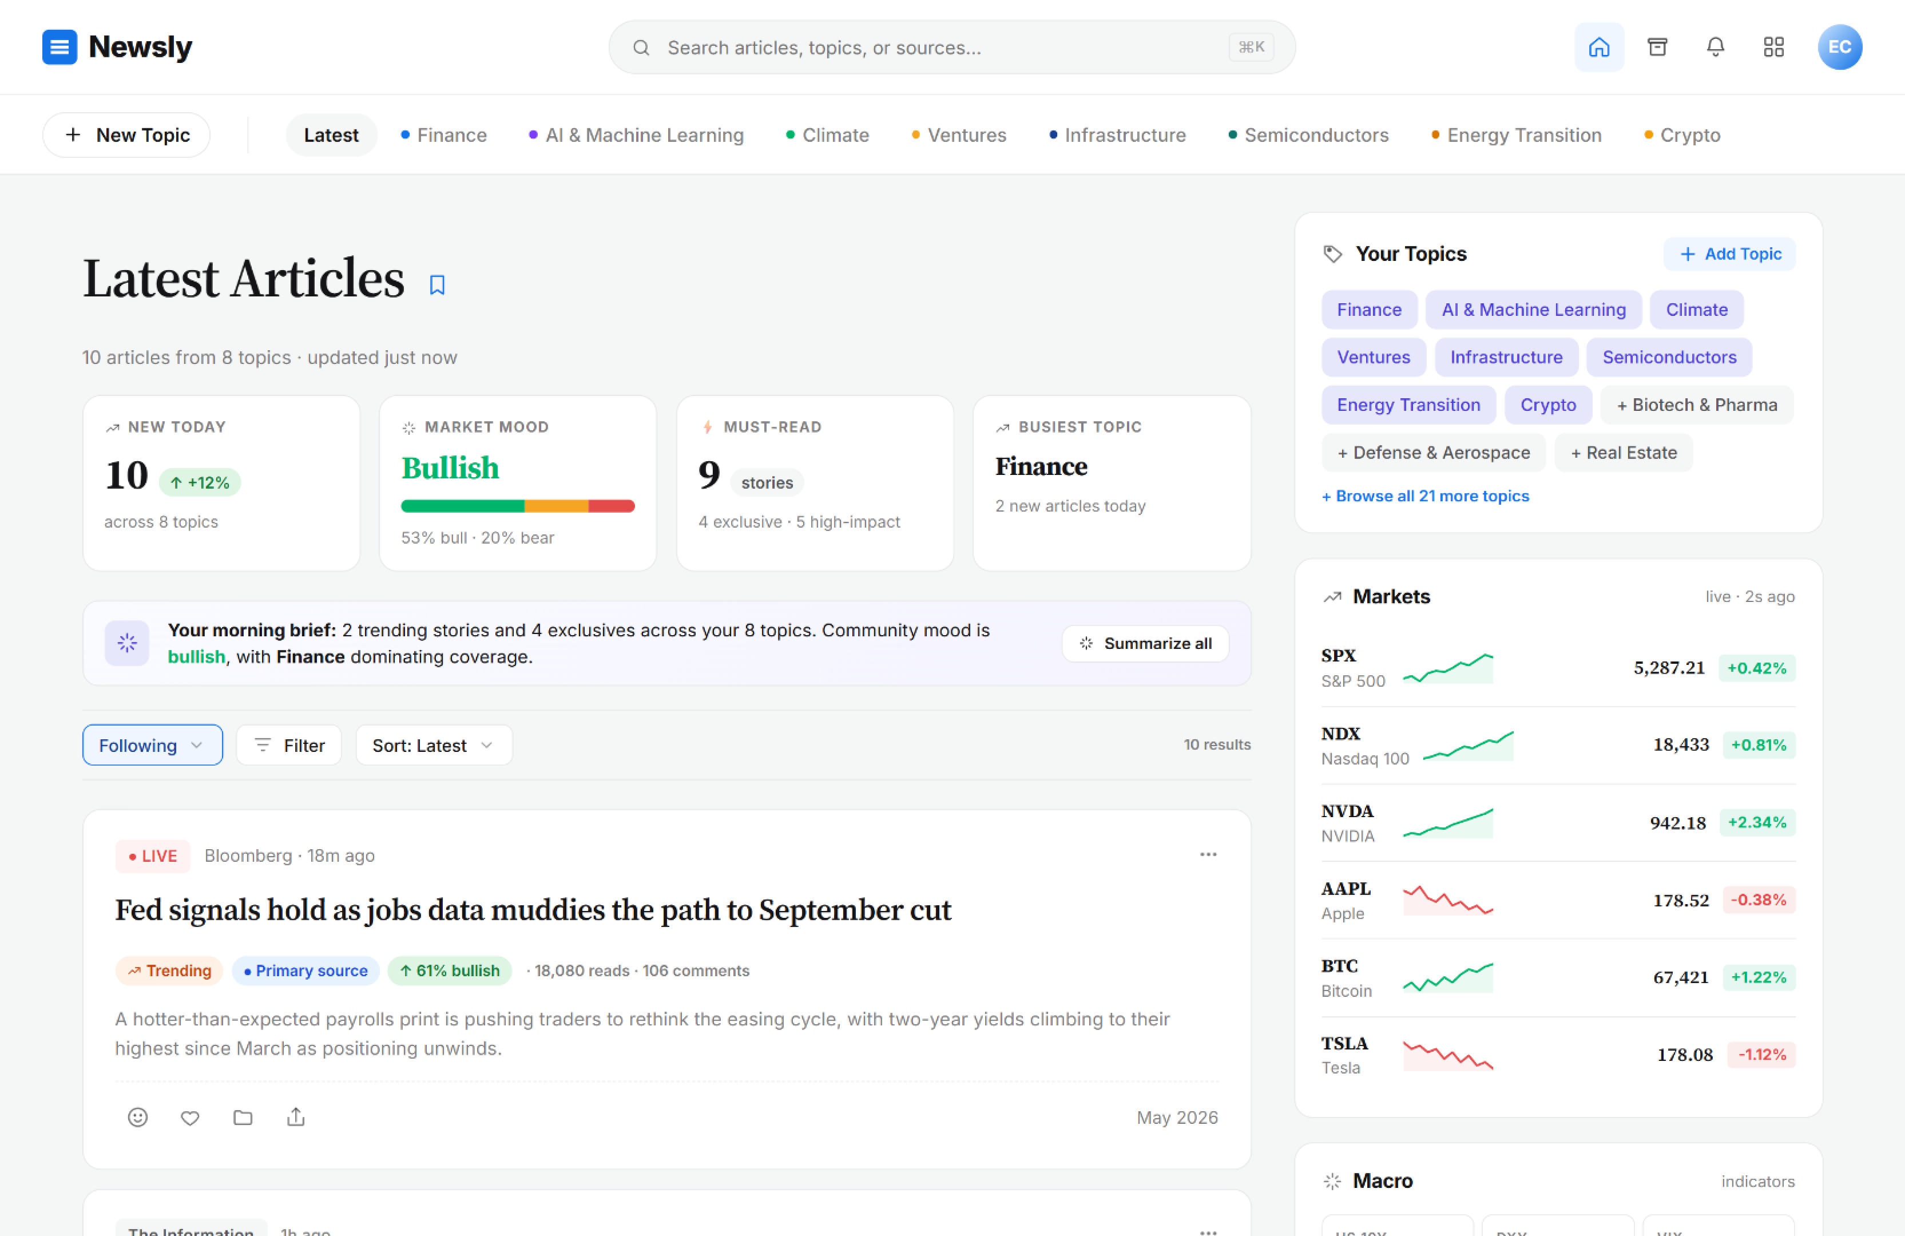Click the Market Mood bull-bear bar

517,506
